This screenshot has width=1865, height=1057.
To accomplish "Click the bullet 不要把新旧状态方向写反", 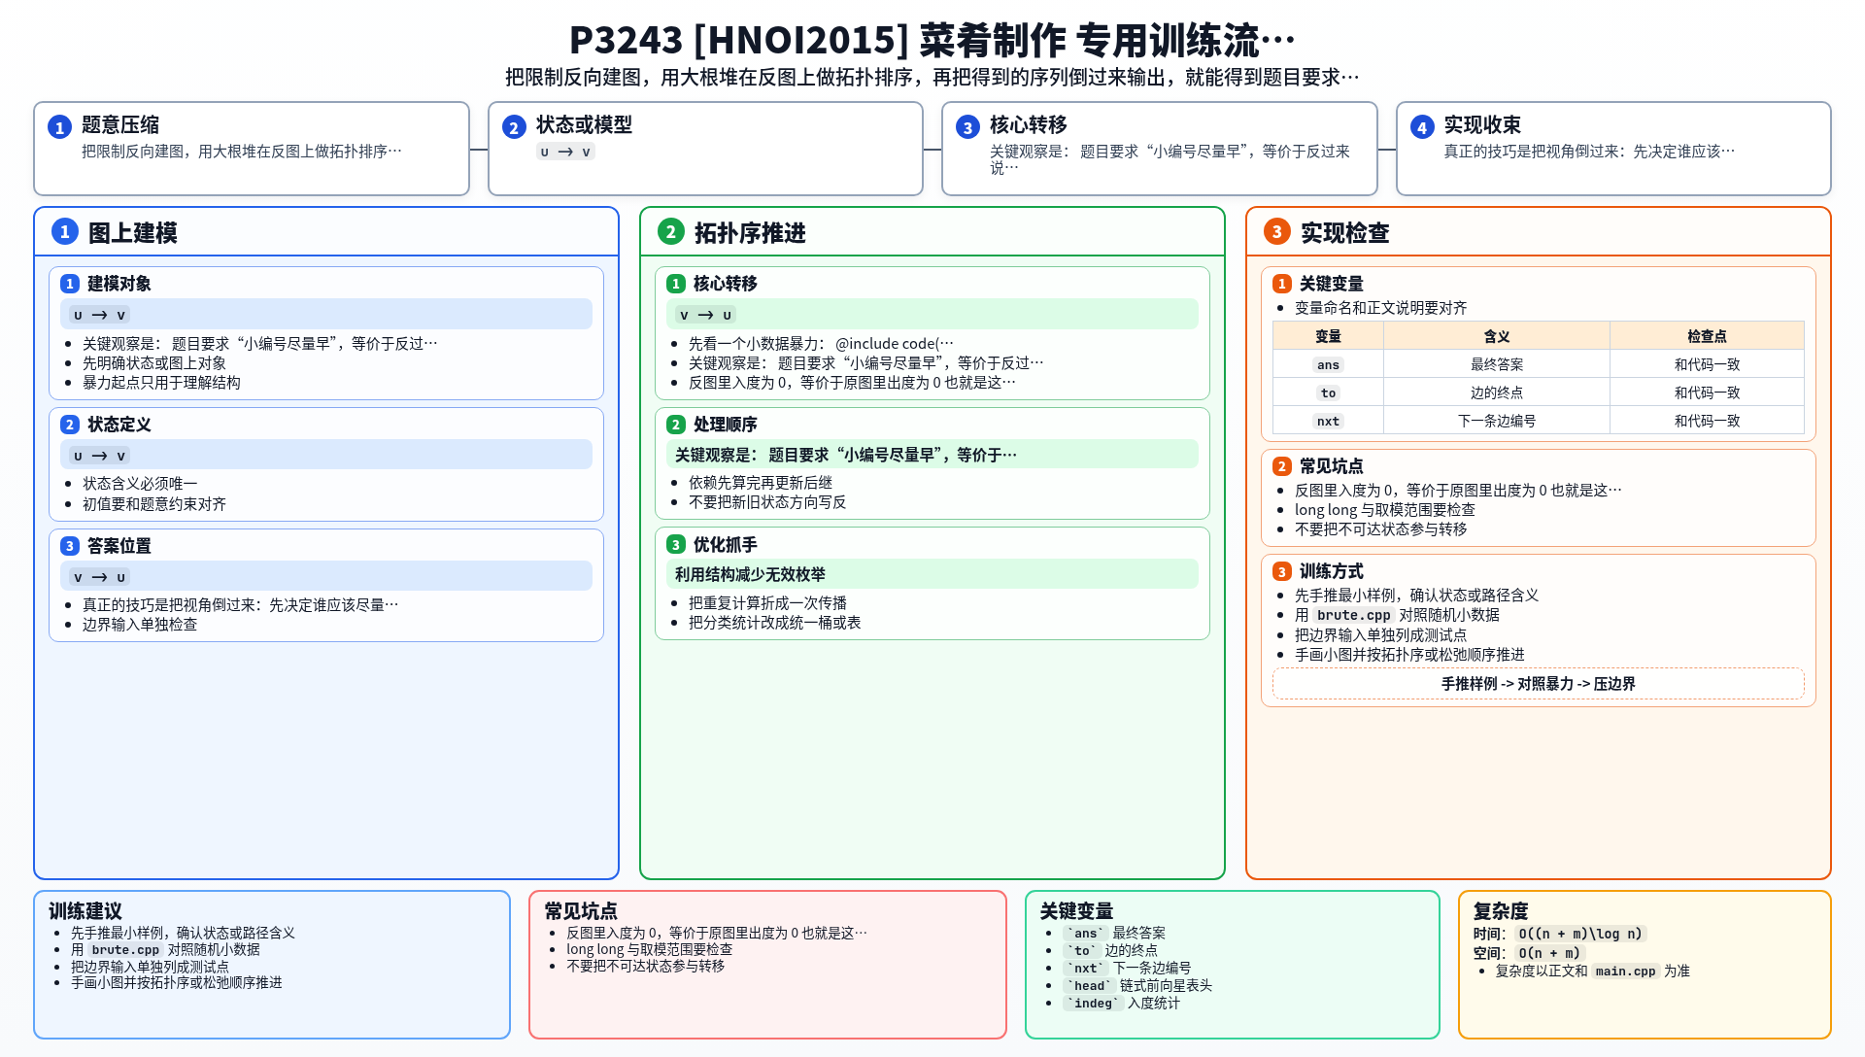I will click(x=767, y=502).
